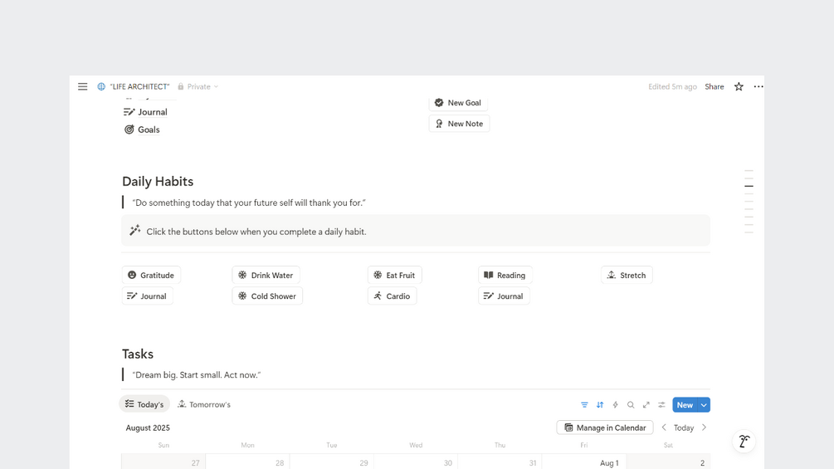Viewport: 834px width, 469px height.
Task: Open the floating Notion AI assistant button
Action: (744, 442)
